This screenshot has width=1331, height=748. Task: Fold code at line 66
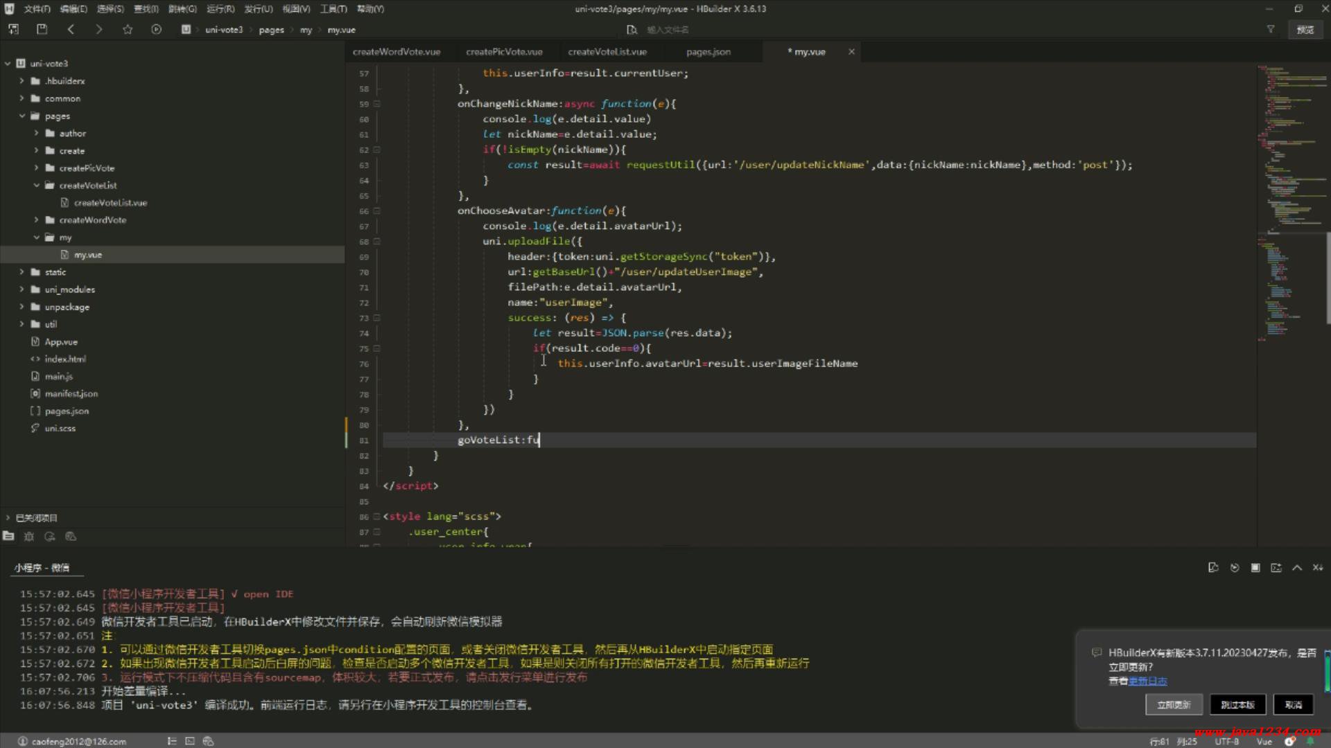pos(377,211)
